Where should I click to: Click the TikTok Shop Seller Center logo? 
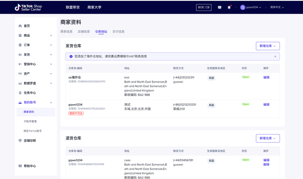point(28,7)
